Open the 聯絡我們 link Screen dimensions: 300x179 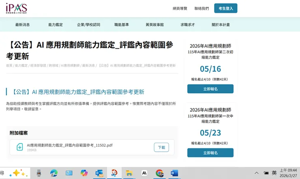point(201,8)
